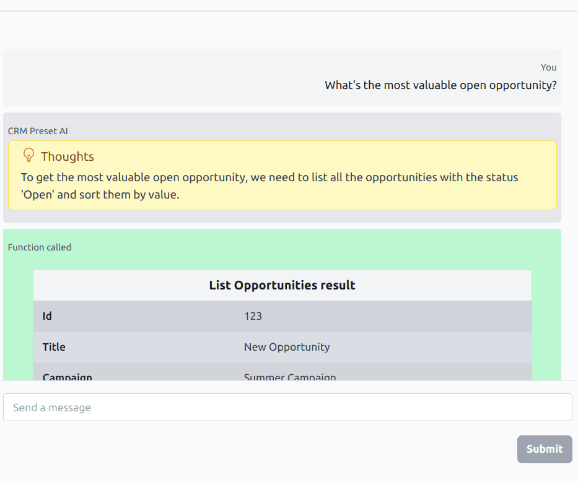Viewport: 578px width, 483px height.
Task: Click the Function called label
Action: pyautogui.click(x=40, y=247)
